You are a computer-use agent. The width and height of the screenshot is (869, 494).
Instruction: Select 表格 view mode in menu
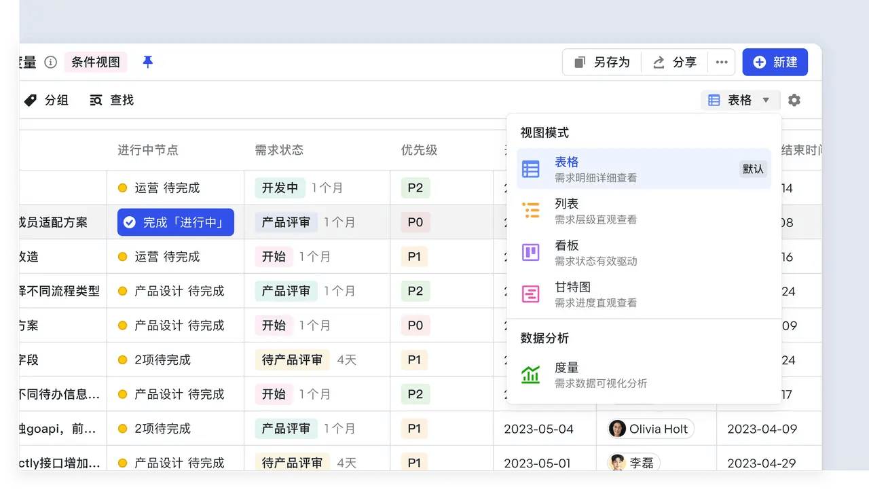(x=644, y=169)
